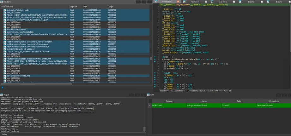Select std::sys::windows::fs::metadata in function list
This screenshot has height=136, width=291.
point(20,32)
